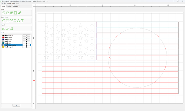Hide the Stripes (white) layer
The width and height of the screenshot is (185, 111).
click(x=5, y=45)
